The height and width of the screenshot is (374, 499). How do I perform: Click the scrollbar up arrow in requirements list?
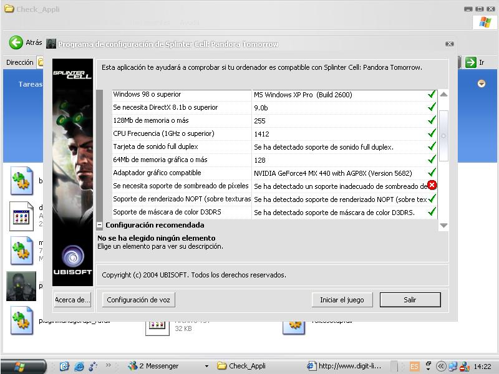click(x=443, y=95)
